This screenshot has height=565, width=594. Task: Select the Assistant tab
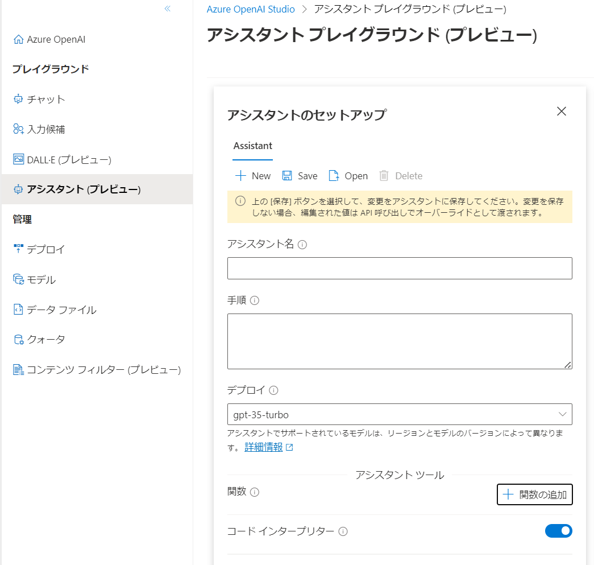tap(253, 146)
